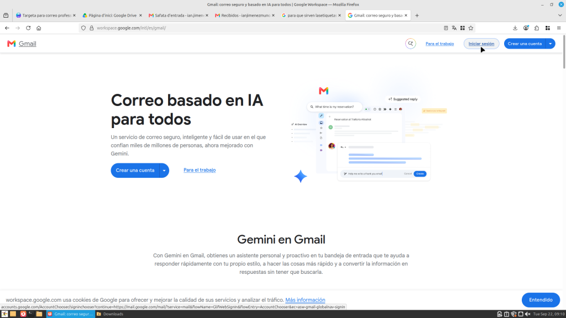Open the file manager folder in taskbar
The image size is (566, 318).
pos(39,314)
